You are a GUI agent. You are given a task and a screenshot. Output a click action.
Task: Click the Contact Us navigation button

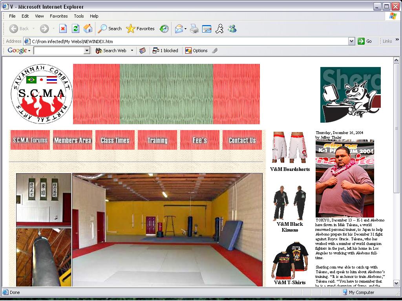pos(242,140)
